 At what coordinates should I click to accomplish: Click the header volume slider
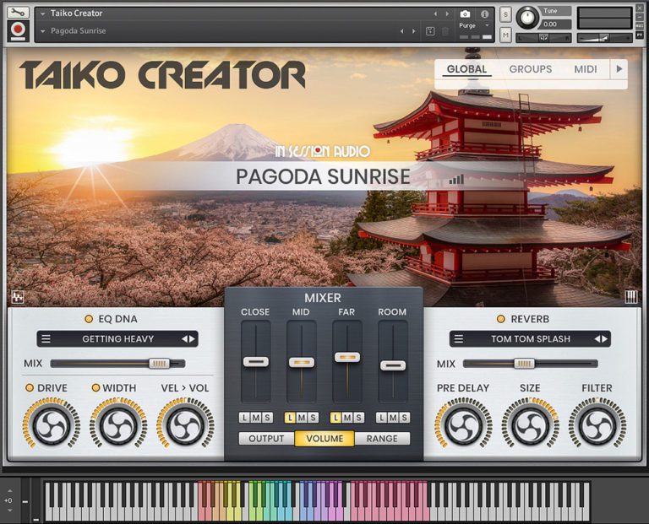[x=604, y=38]
